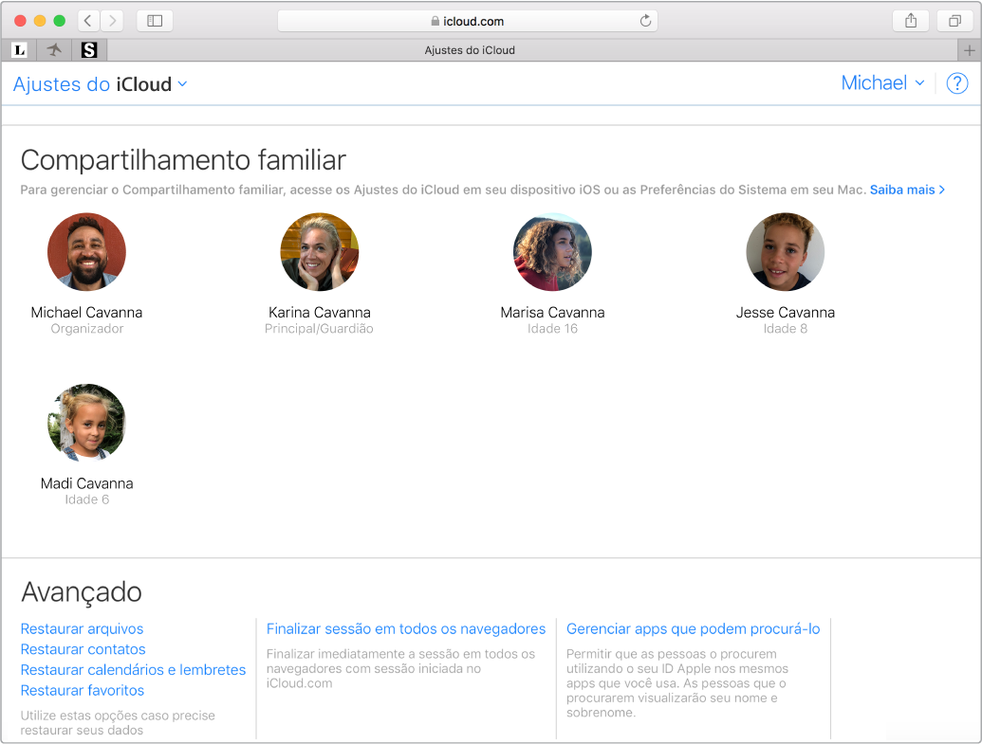Open the Share menu in Safari
Image resolution: width=982 pixels, height=744 pixels.
pyautogui.click(x=910, y=20)
